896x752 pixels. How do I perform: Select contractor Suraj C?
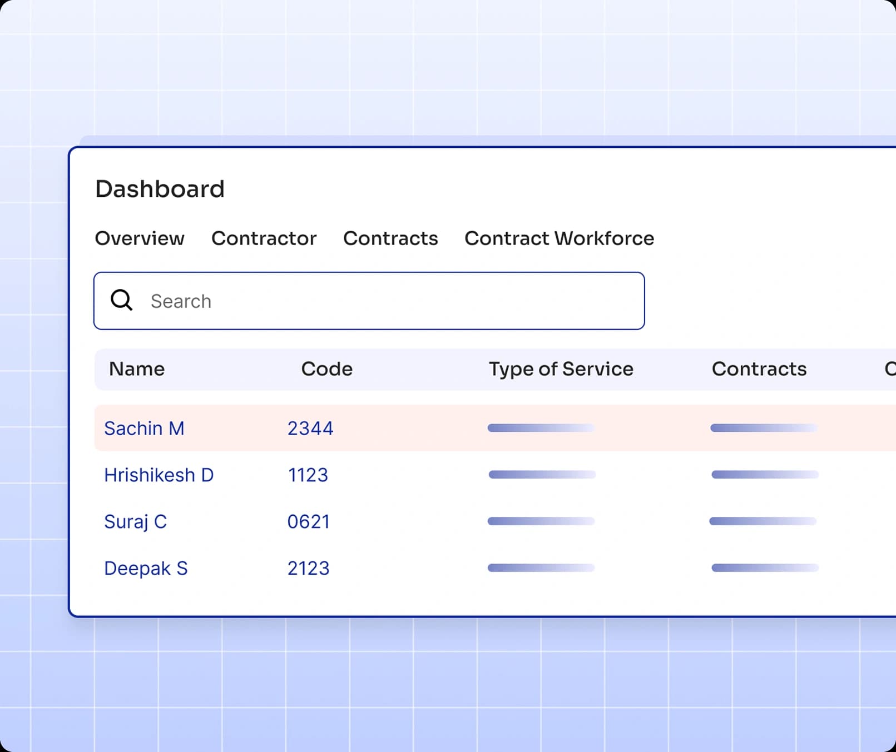pyautogui.click(x=135, y=521)
